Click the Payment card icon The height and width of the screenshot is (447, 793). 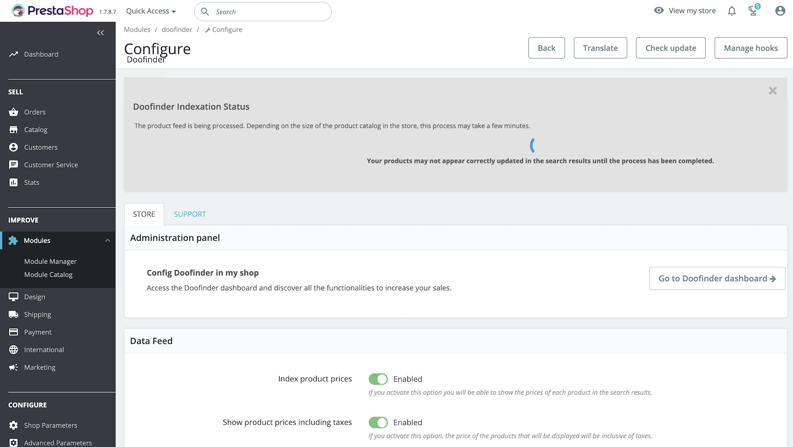coord(13,332)
